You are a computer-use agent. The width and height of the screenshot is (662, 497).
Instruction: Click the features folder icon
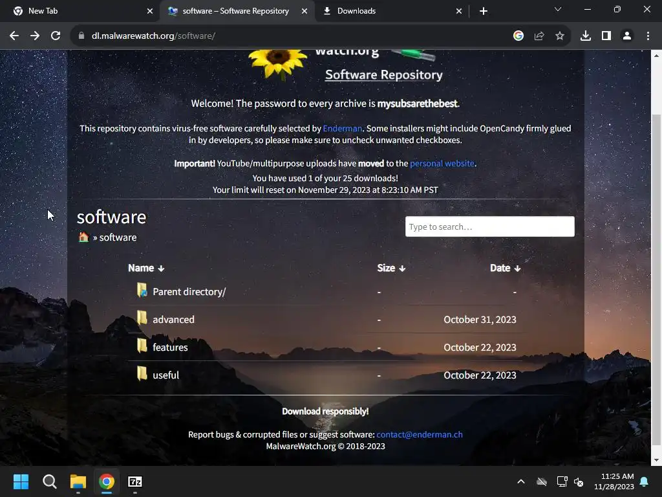point(142,346)
